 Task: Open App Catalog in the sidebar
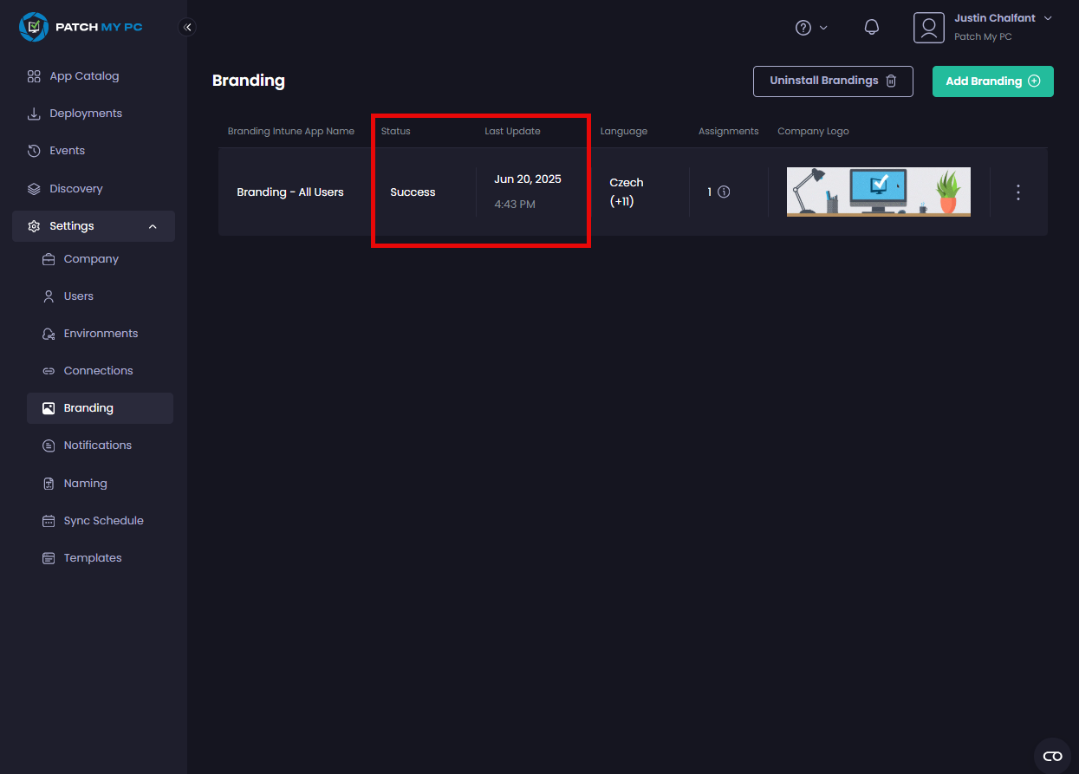(x=84, y=76)
